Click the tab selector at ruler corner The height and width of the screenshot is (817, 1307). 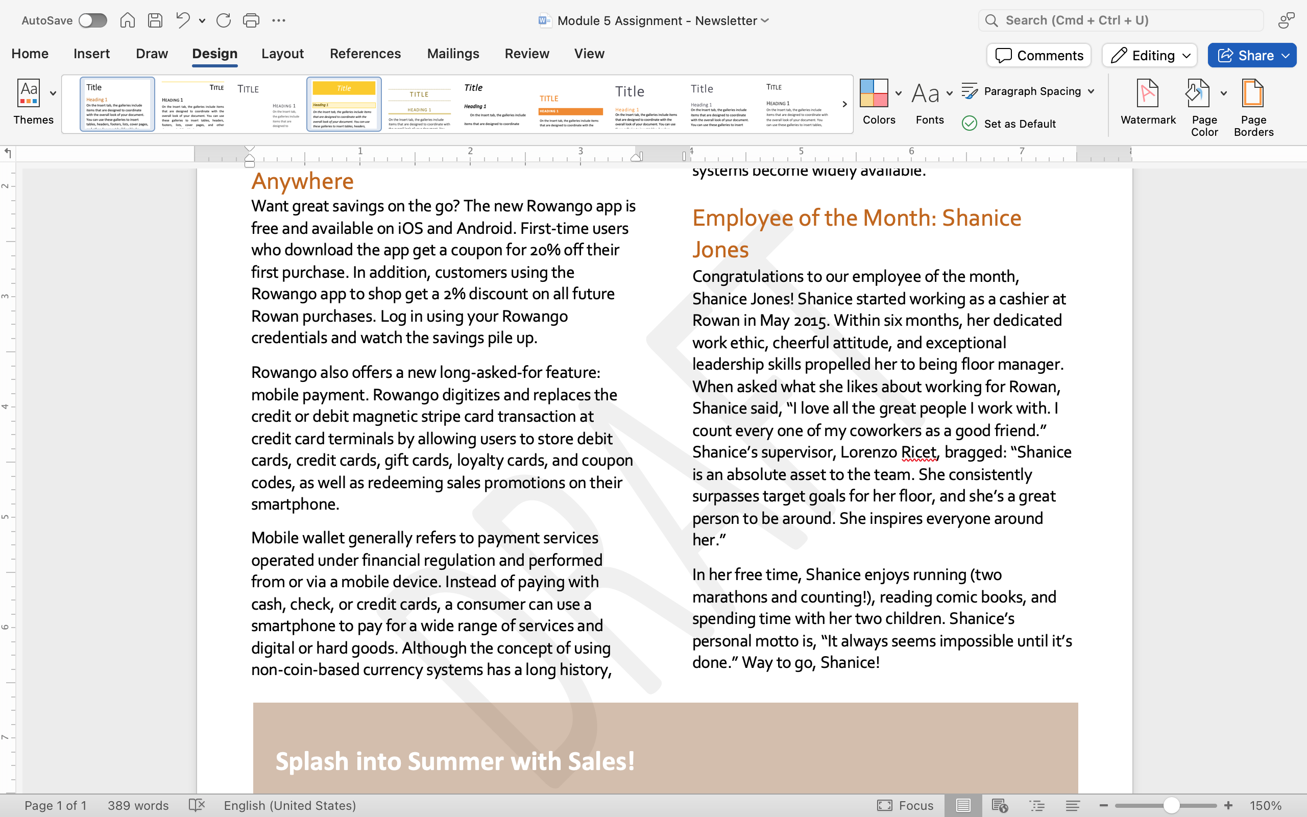[x=8, y=154]
